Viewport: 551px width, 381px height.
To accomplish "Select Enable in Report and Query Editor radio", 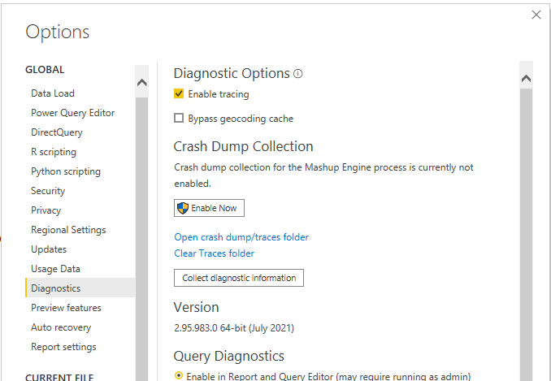I will pos(179,376).
